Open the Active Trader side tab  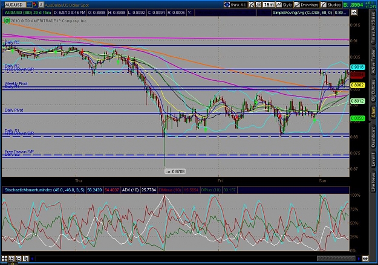tap(373, 62)
